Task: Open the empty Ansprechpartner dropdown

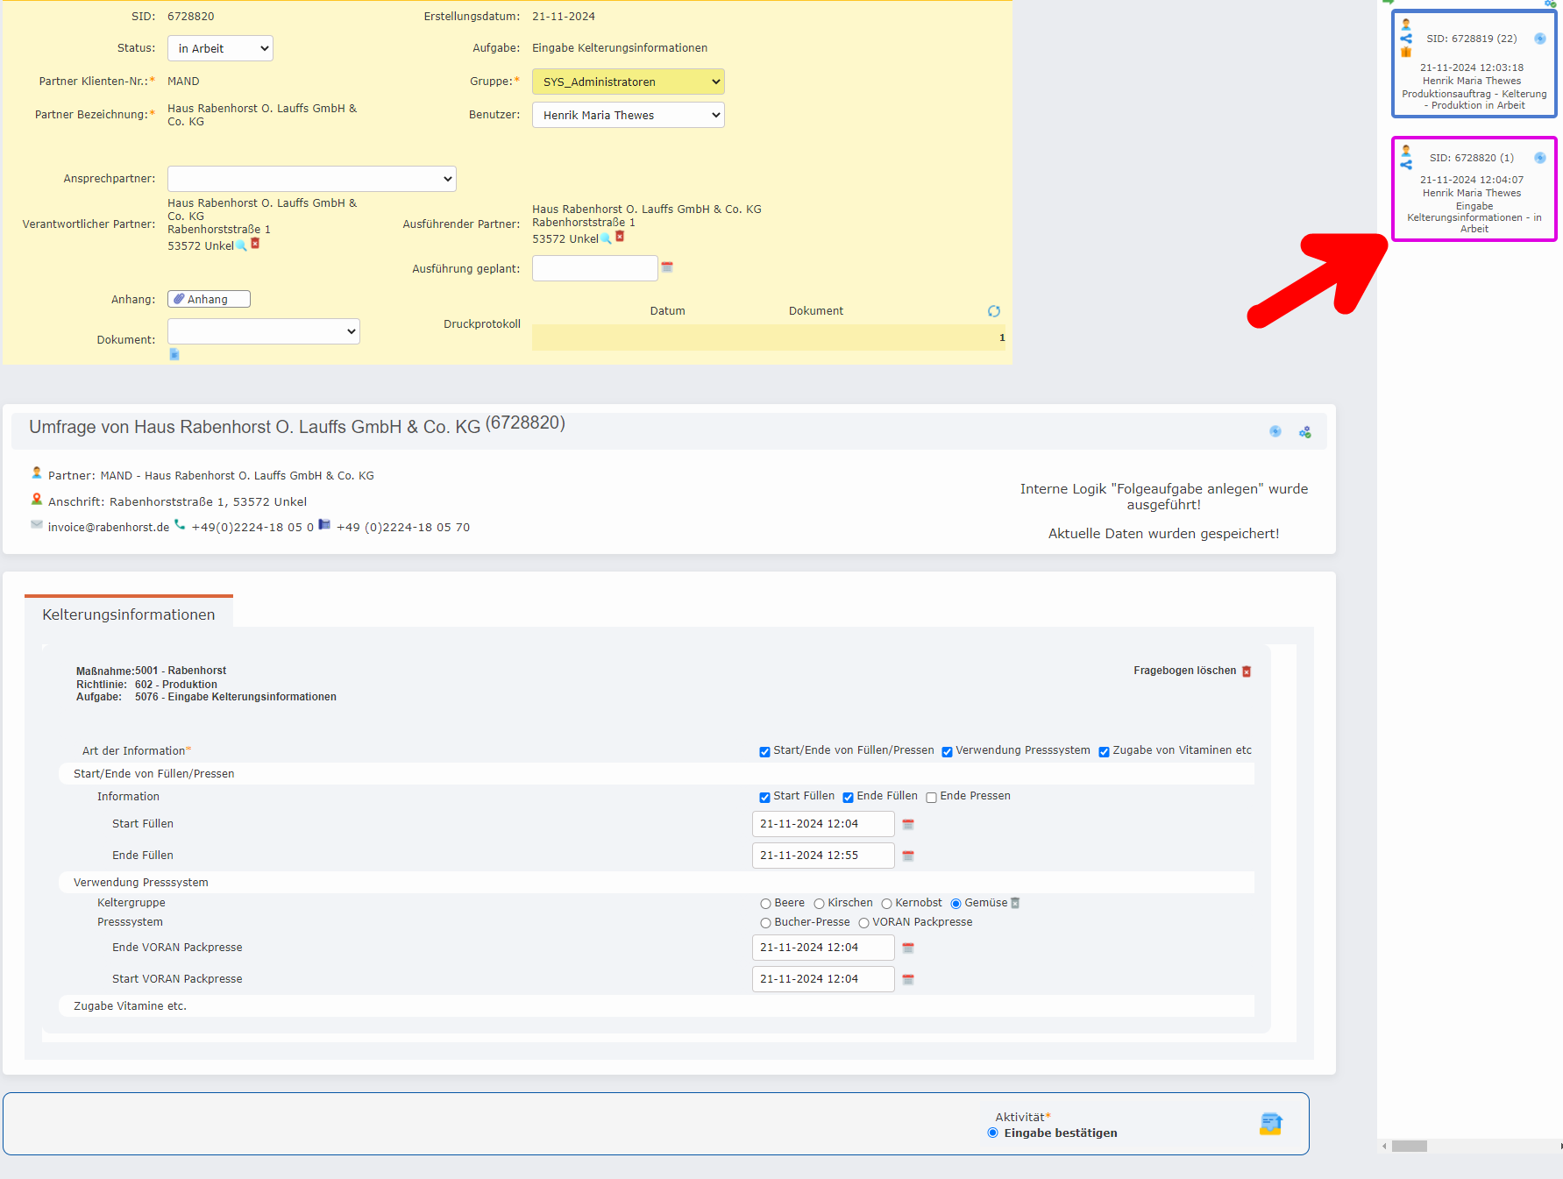Action: coord(311,179)
